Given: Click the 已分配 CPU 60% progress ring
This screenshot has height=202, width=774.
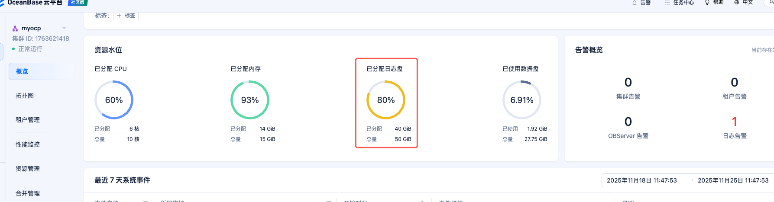Looking at the screenshot, I should (114, 100).
